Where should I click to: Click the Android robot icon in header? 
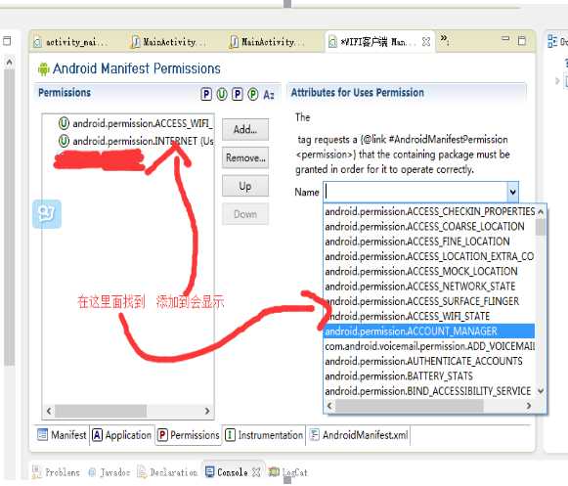pyautogui.click(x=43, y=68)
